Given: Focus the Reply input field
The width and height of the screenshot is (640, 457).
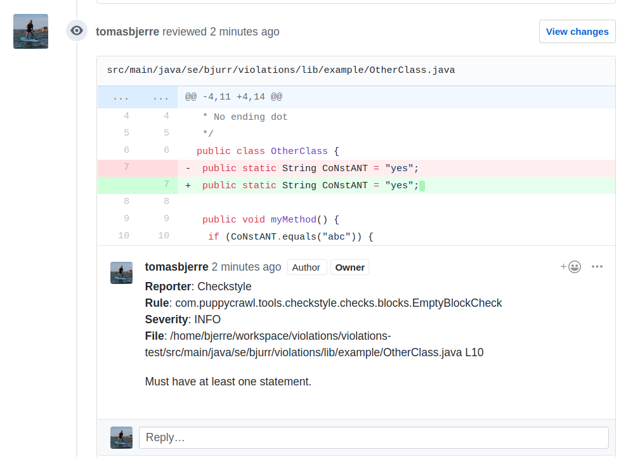Looking at the screenshot, I should tap(374, 437).
